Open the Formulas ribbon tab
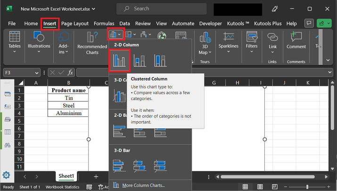 [x=104, y=23]
